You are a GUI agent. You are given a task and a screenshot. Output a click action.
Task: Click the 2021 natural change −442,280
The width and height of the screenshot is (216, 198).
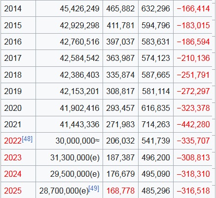pos(193,124)
